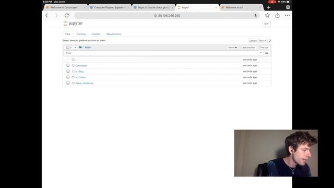Click the Setup_Notebook folder icon
This screenshot has height=188, width=334.
73,83
